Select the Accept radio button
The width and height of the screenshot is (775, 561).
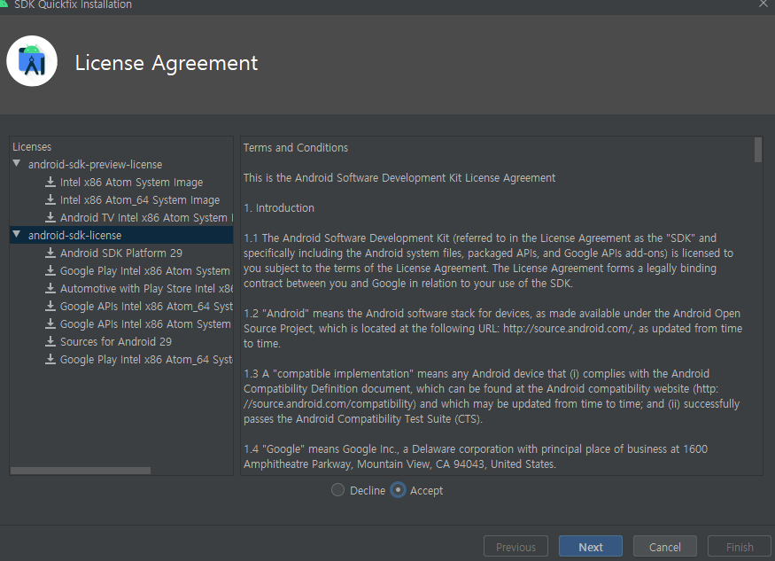[398, 490]
